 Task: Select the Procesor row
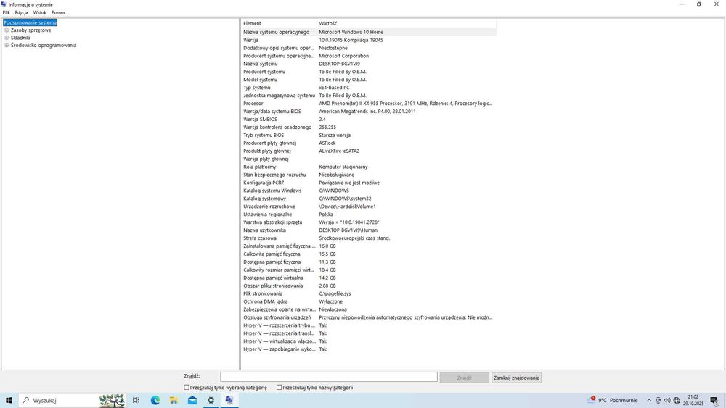[369, 104]
